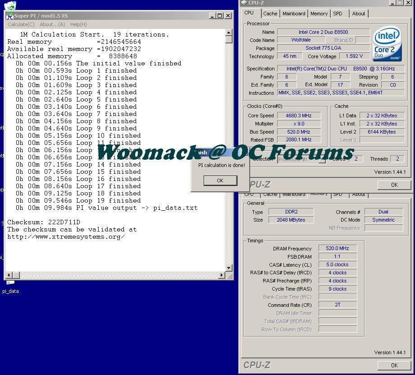Click the Cycle Time tRAS value 9 clocks
The height and width of the screenshot is (375, 415).
(337, 289)
